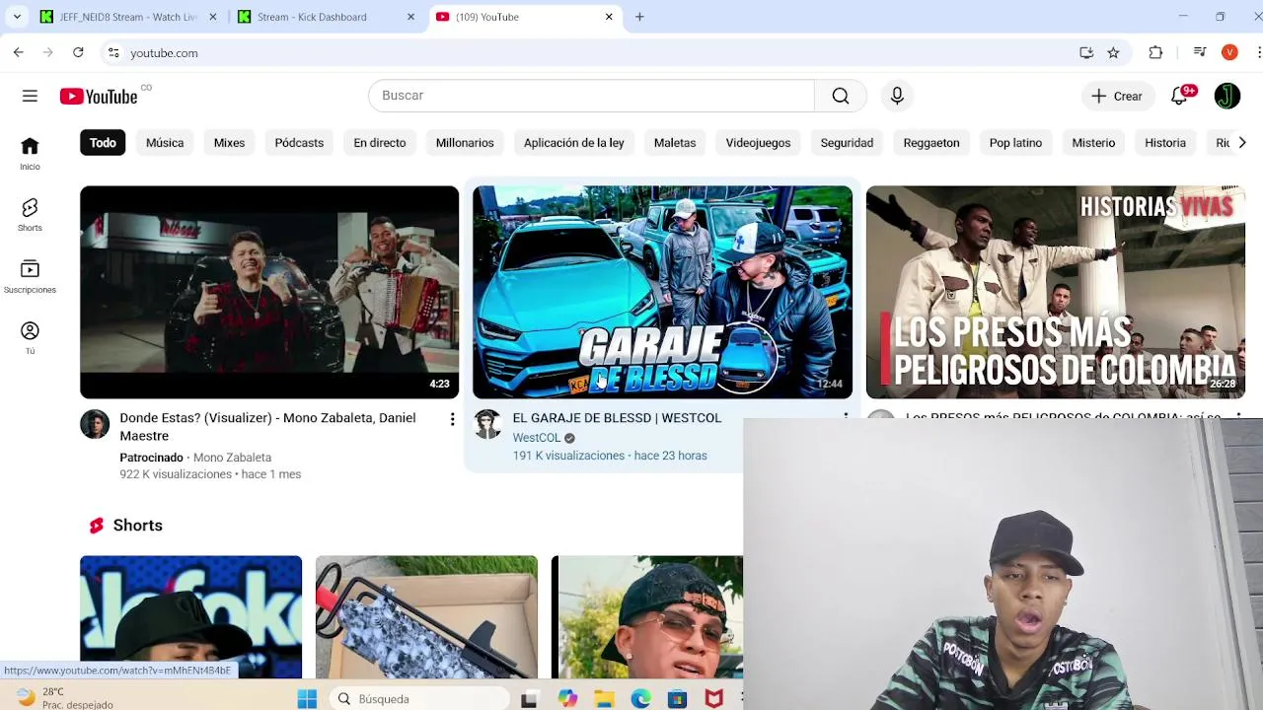Open the Mono Zabaleta channel name link
The width and height of the screenshot is (1263, 710).
[232, 458]
